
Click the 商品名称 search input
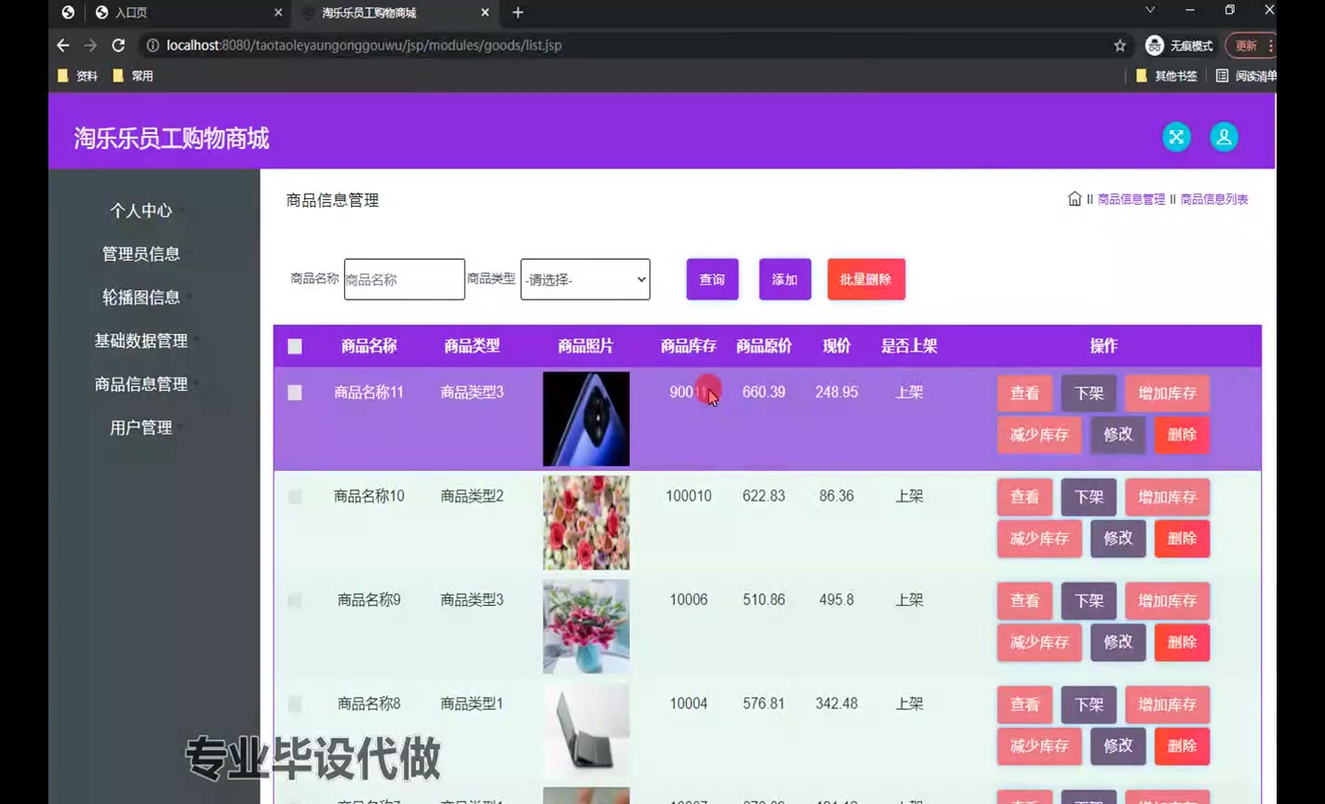(404, 279)
